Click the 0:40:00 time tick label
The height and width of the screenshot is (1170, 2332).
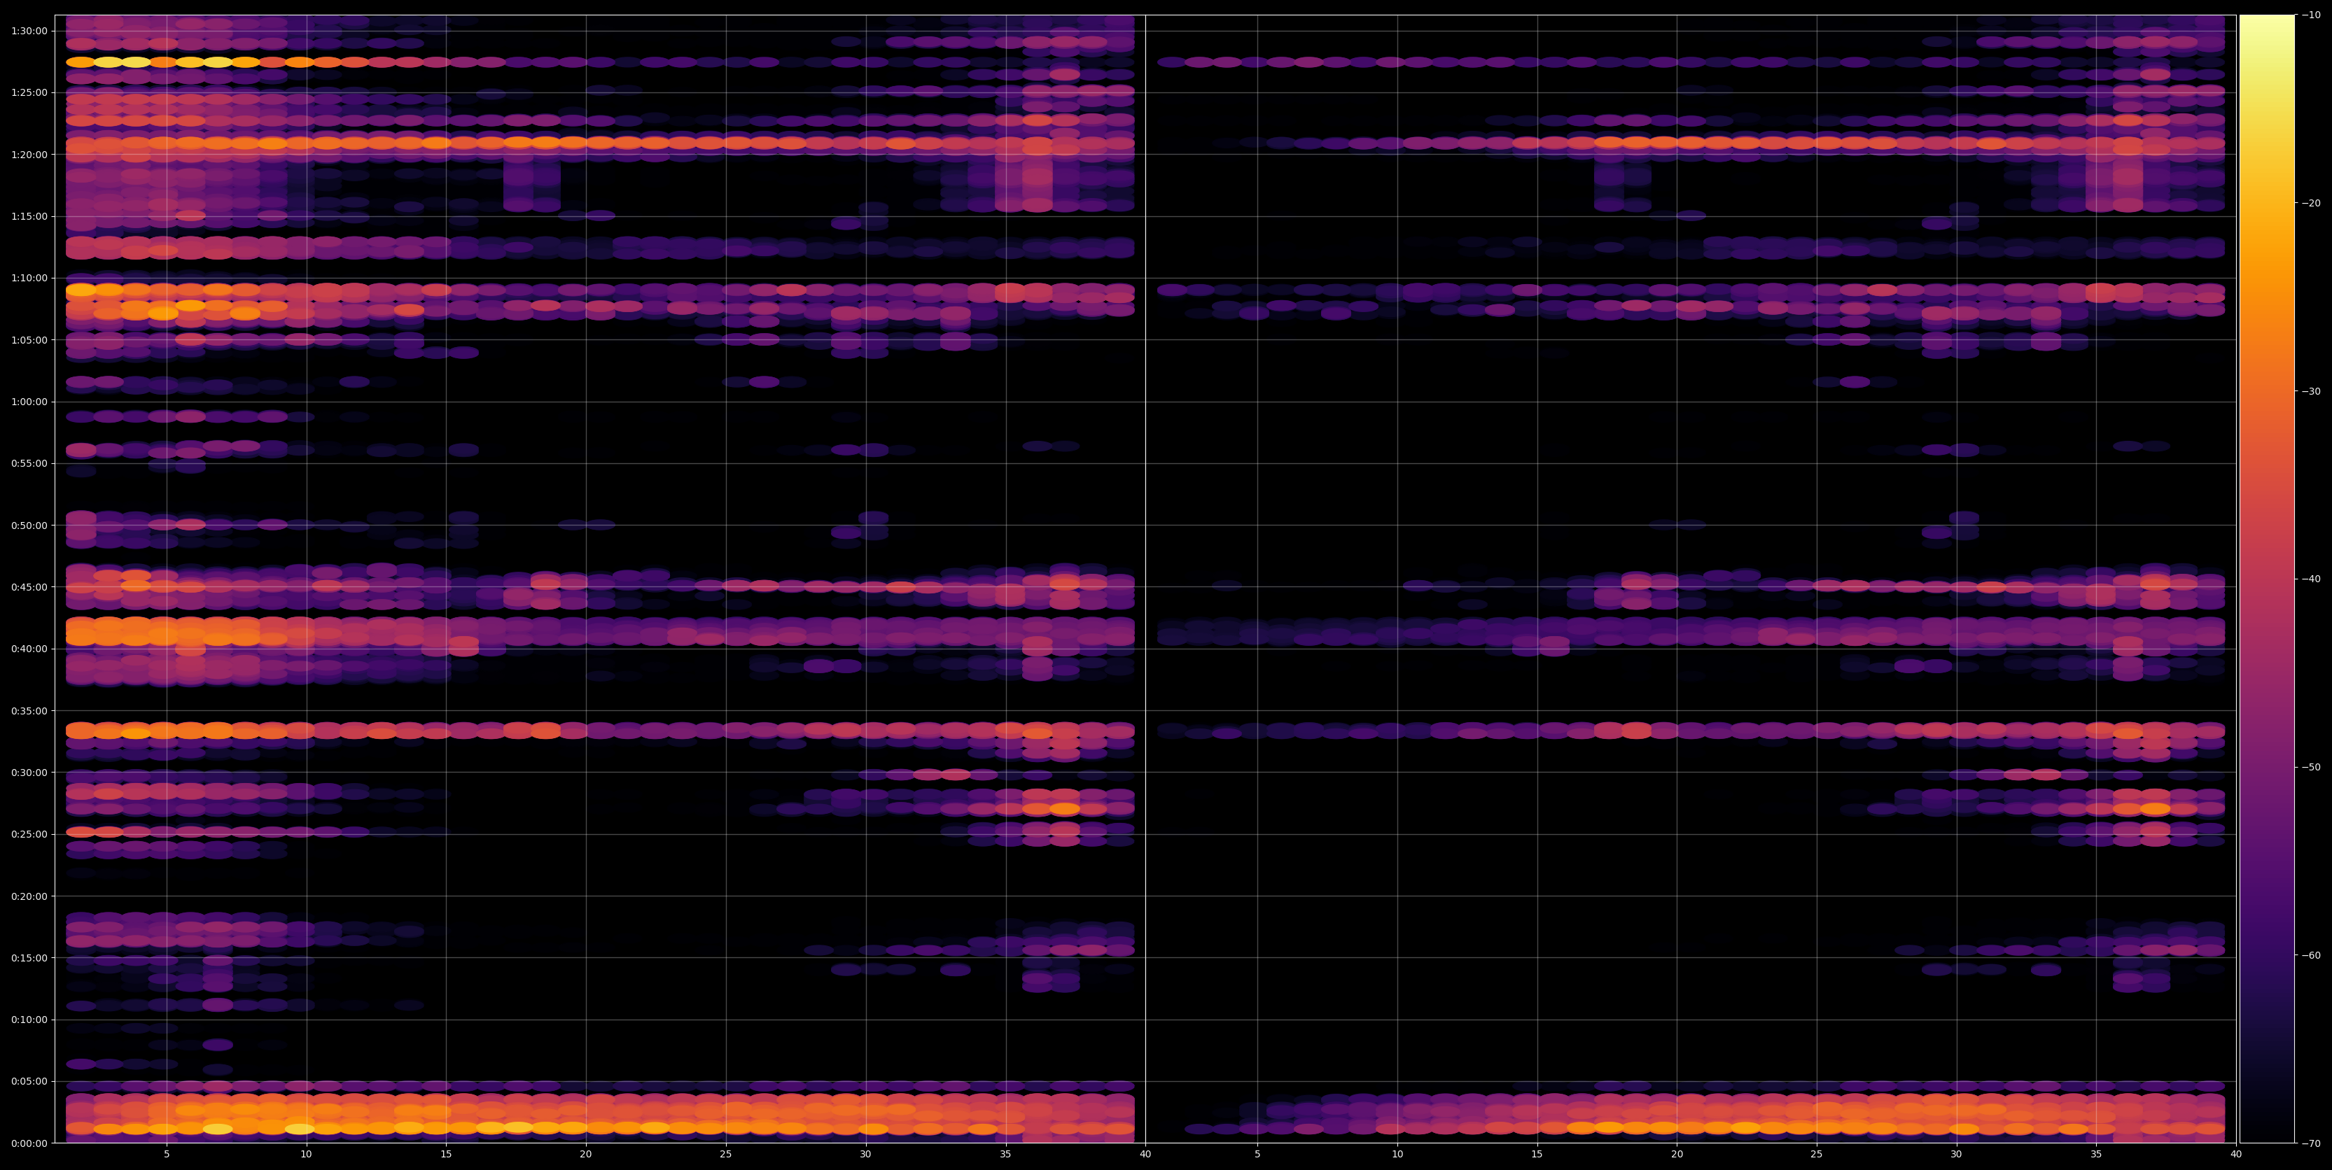29,649
